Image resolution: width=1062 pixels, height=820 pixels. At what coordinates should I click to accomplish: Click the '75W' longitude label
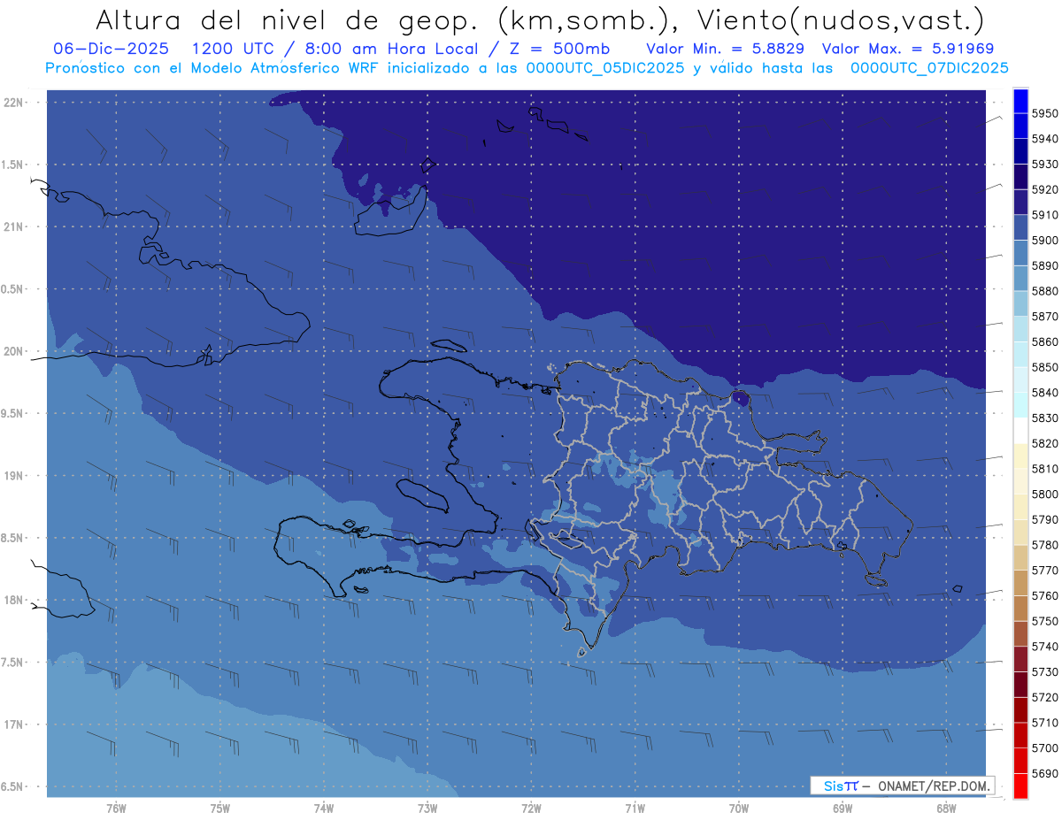click(220, 809)
